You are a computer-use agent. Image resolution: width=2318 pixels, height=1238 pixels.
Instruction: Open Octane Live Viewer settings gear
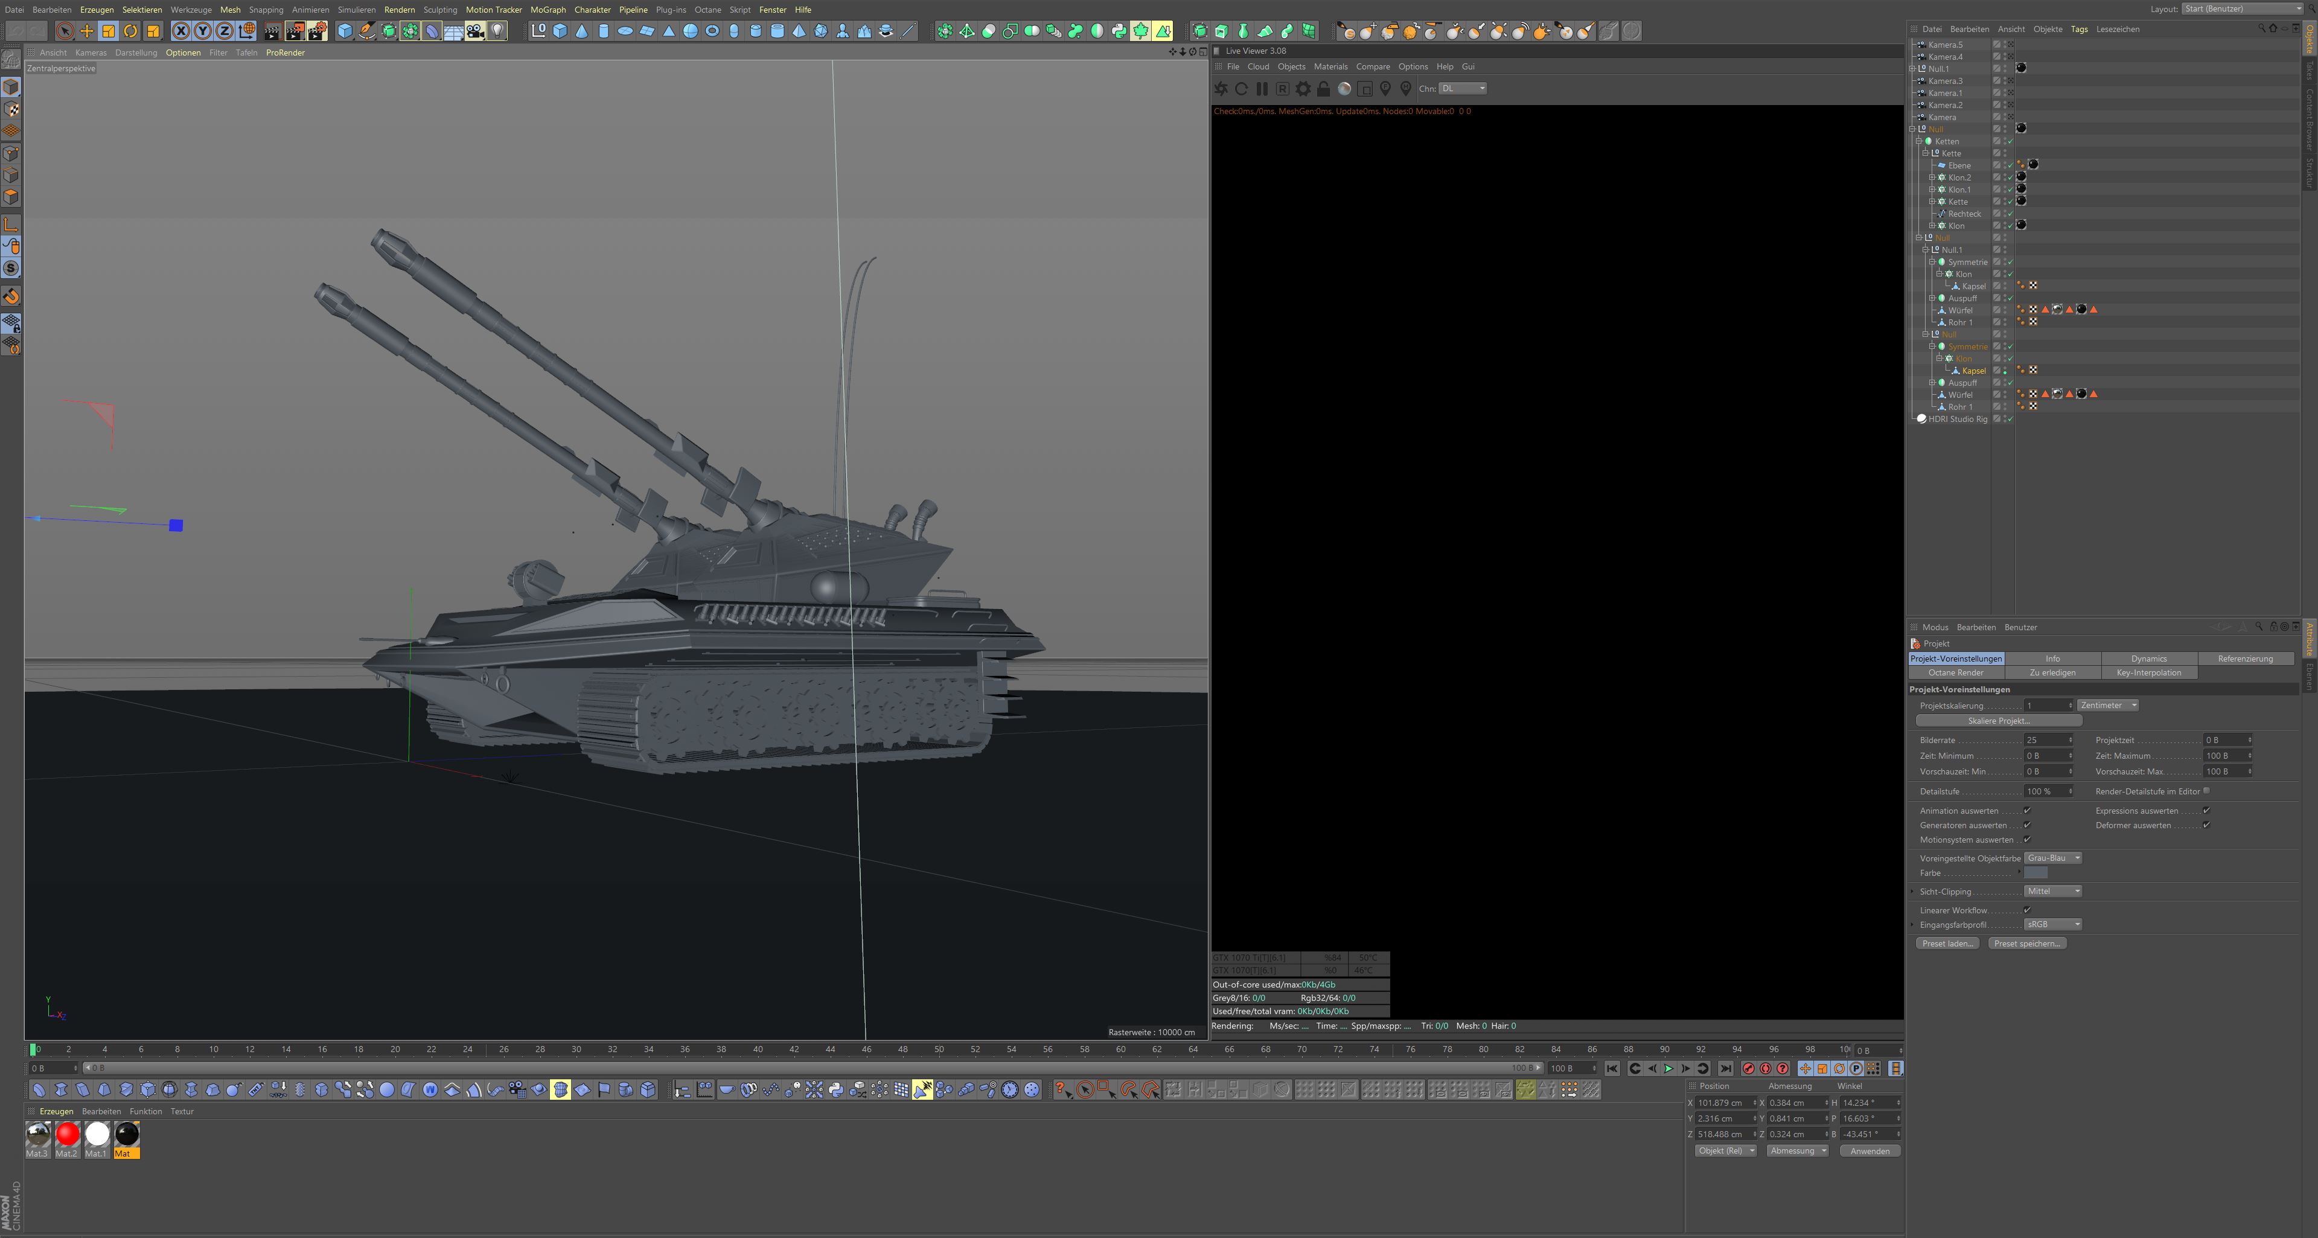click(x=1302, y=88)
